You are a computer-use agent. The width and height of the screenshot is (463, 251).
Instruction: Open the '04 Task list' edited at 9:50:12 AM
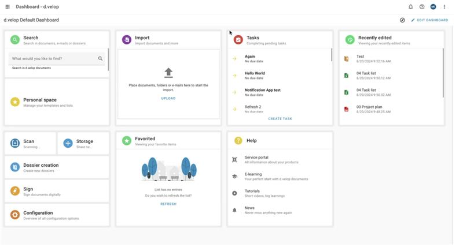click(392, 76)
